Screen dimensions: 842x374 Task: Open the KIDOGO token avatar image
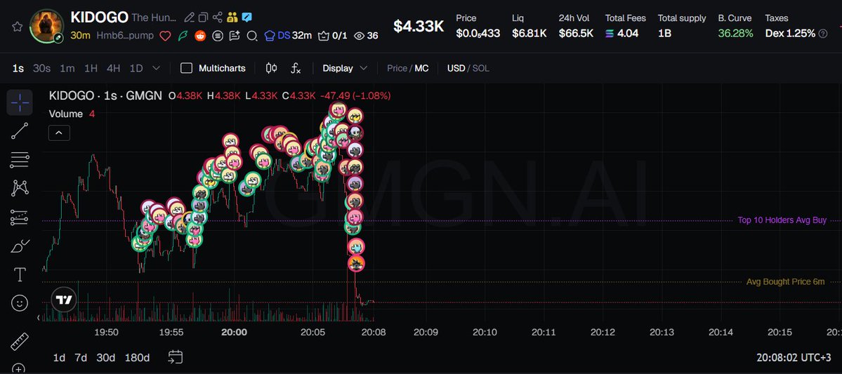click(x=47, y=26)
